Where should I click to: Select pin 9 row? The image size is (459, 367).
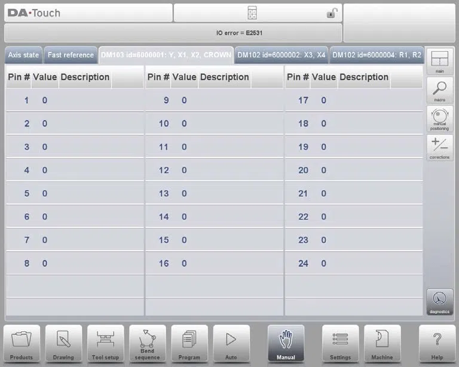point(215,100)
